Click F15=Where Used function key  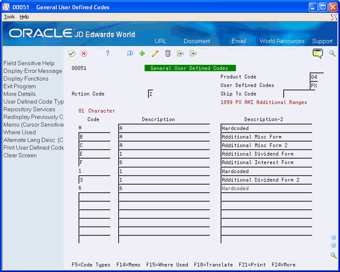click(167, 265)
